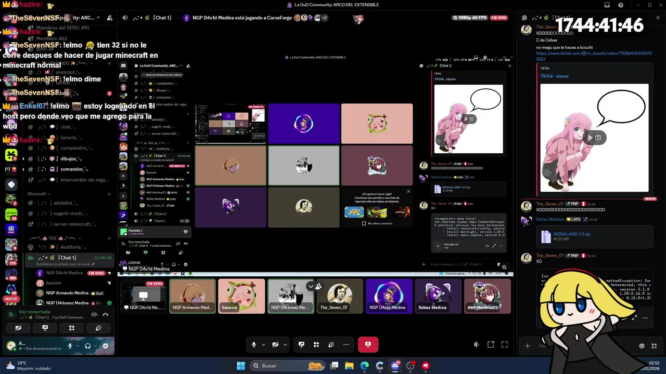Open File Explorer from taskbar

(x=349, y=366)
